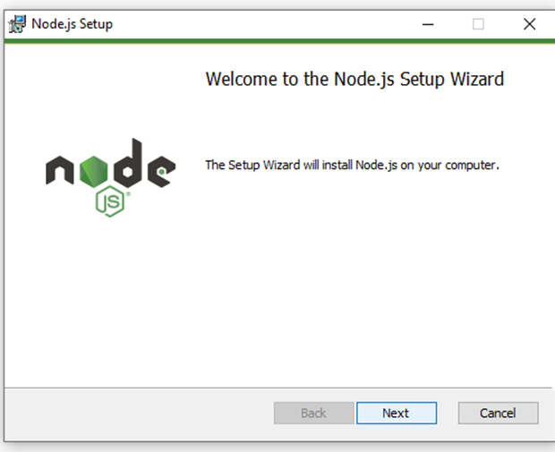Screen dimensions: 555x452
Task: Click the letter n in the node logo
Action: (x=60, y=170)
